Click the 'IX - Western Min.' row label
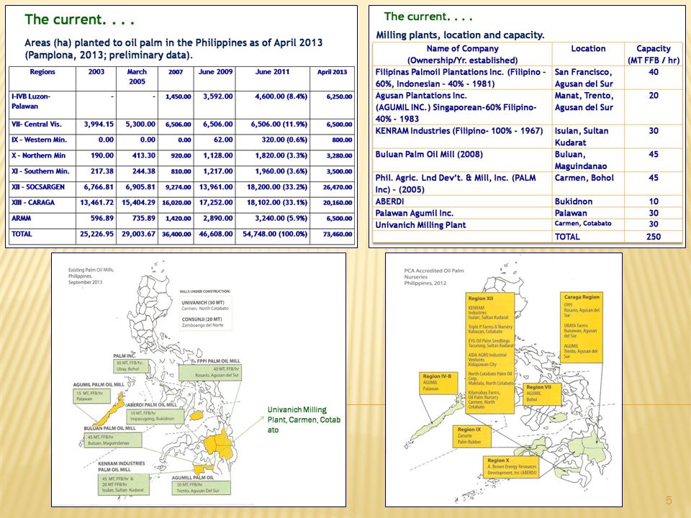Screen dimensions: 691x518 click(x=39, y=140)
